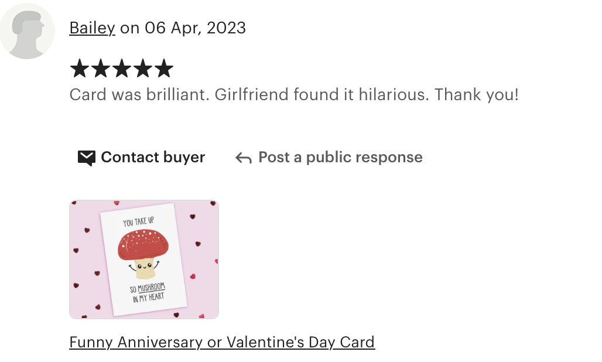Click the envelope icon beside Contact buyer
The height and width of the screenshot is (362, 602).
[x=87, y=158]
